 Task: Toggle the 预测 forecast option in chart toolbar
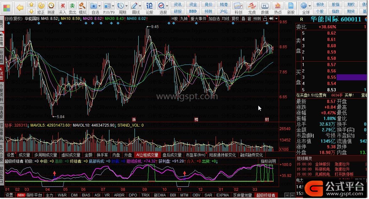[257, 19]
